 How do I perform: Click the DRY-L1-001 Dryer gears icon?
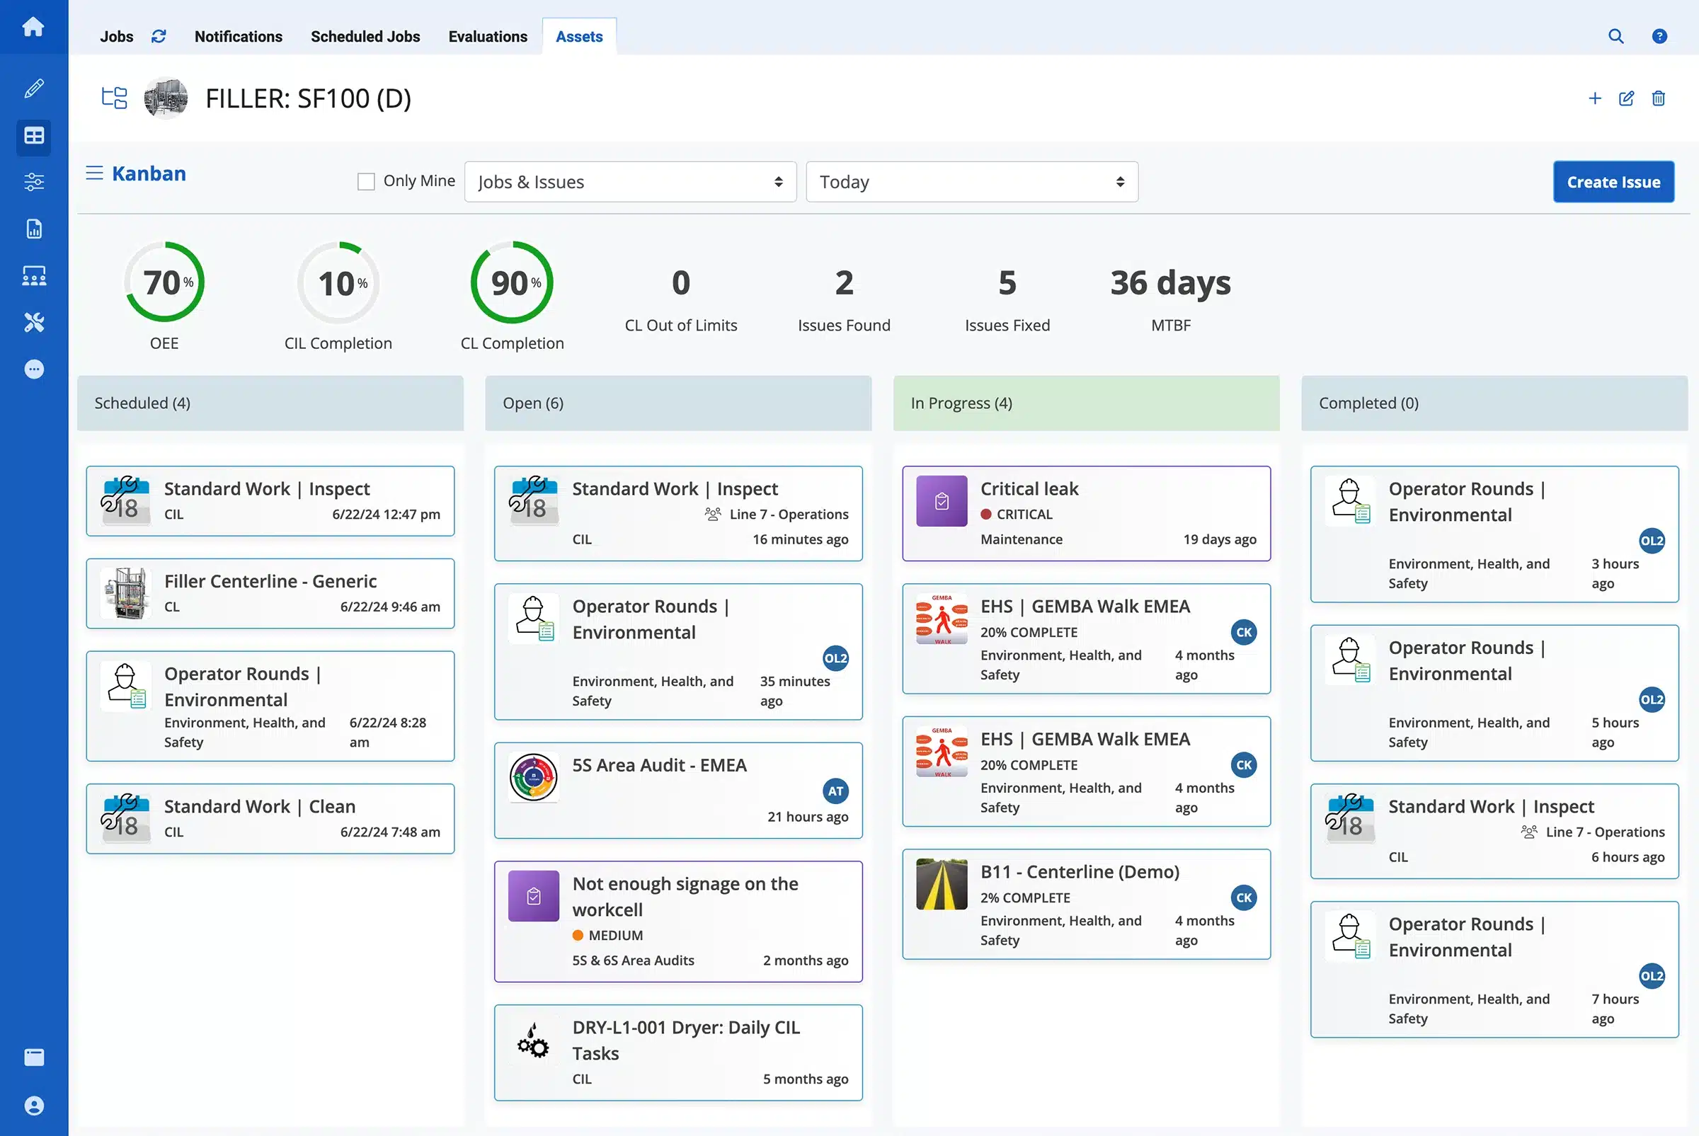pos(533,1040)
